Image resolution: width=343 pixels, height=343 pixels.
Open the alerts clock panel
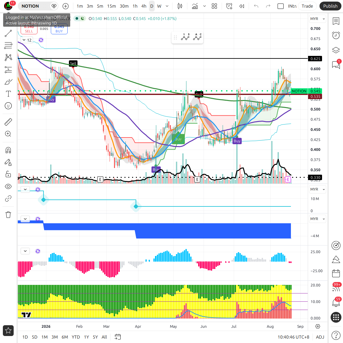(336, 35)
